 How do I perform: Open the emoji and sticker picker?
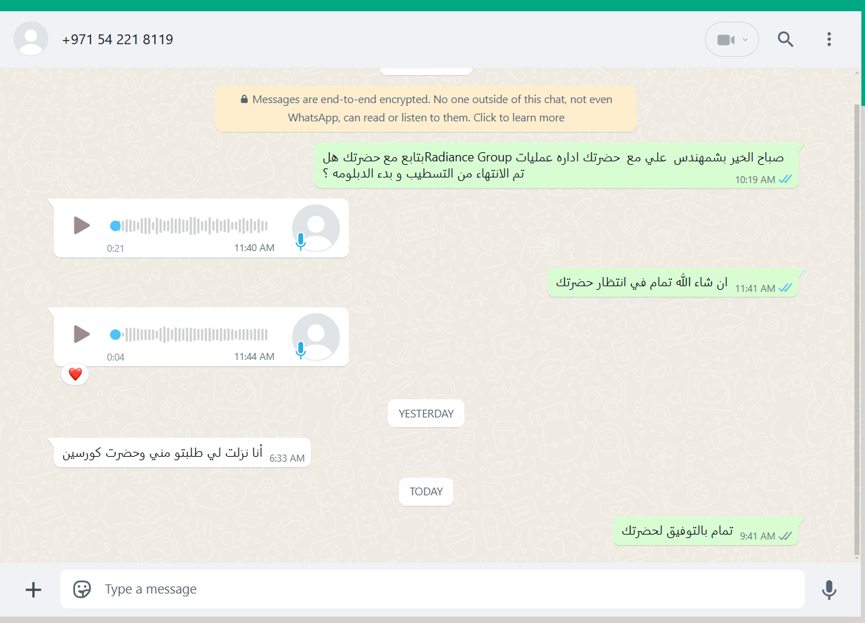coord(82,589)
